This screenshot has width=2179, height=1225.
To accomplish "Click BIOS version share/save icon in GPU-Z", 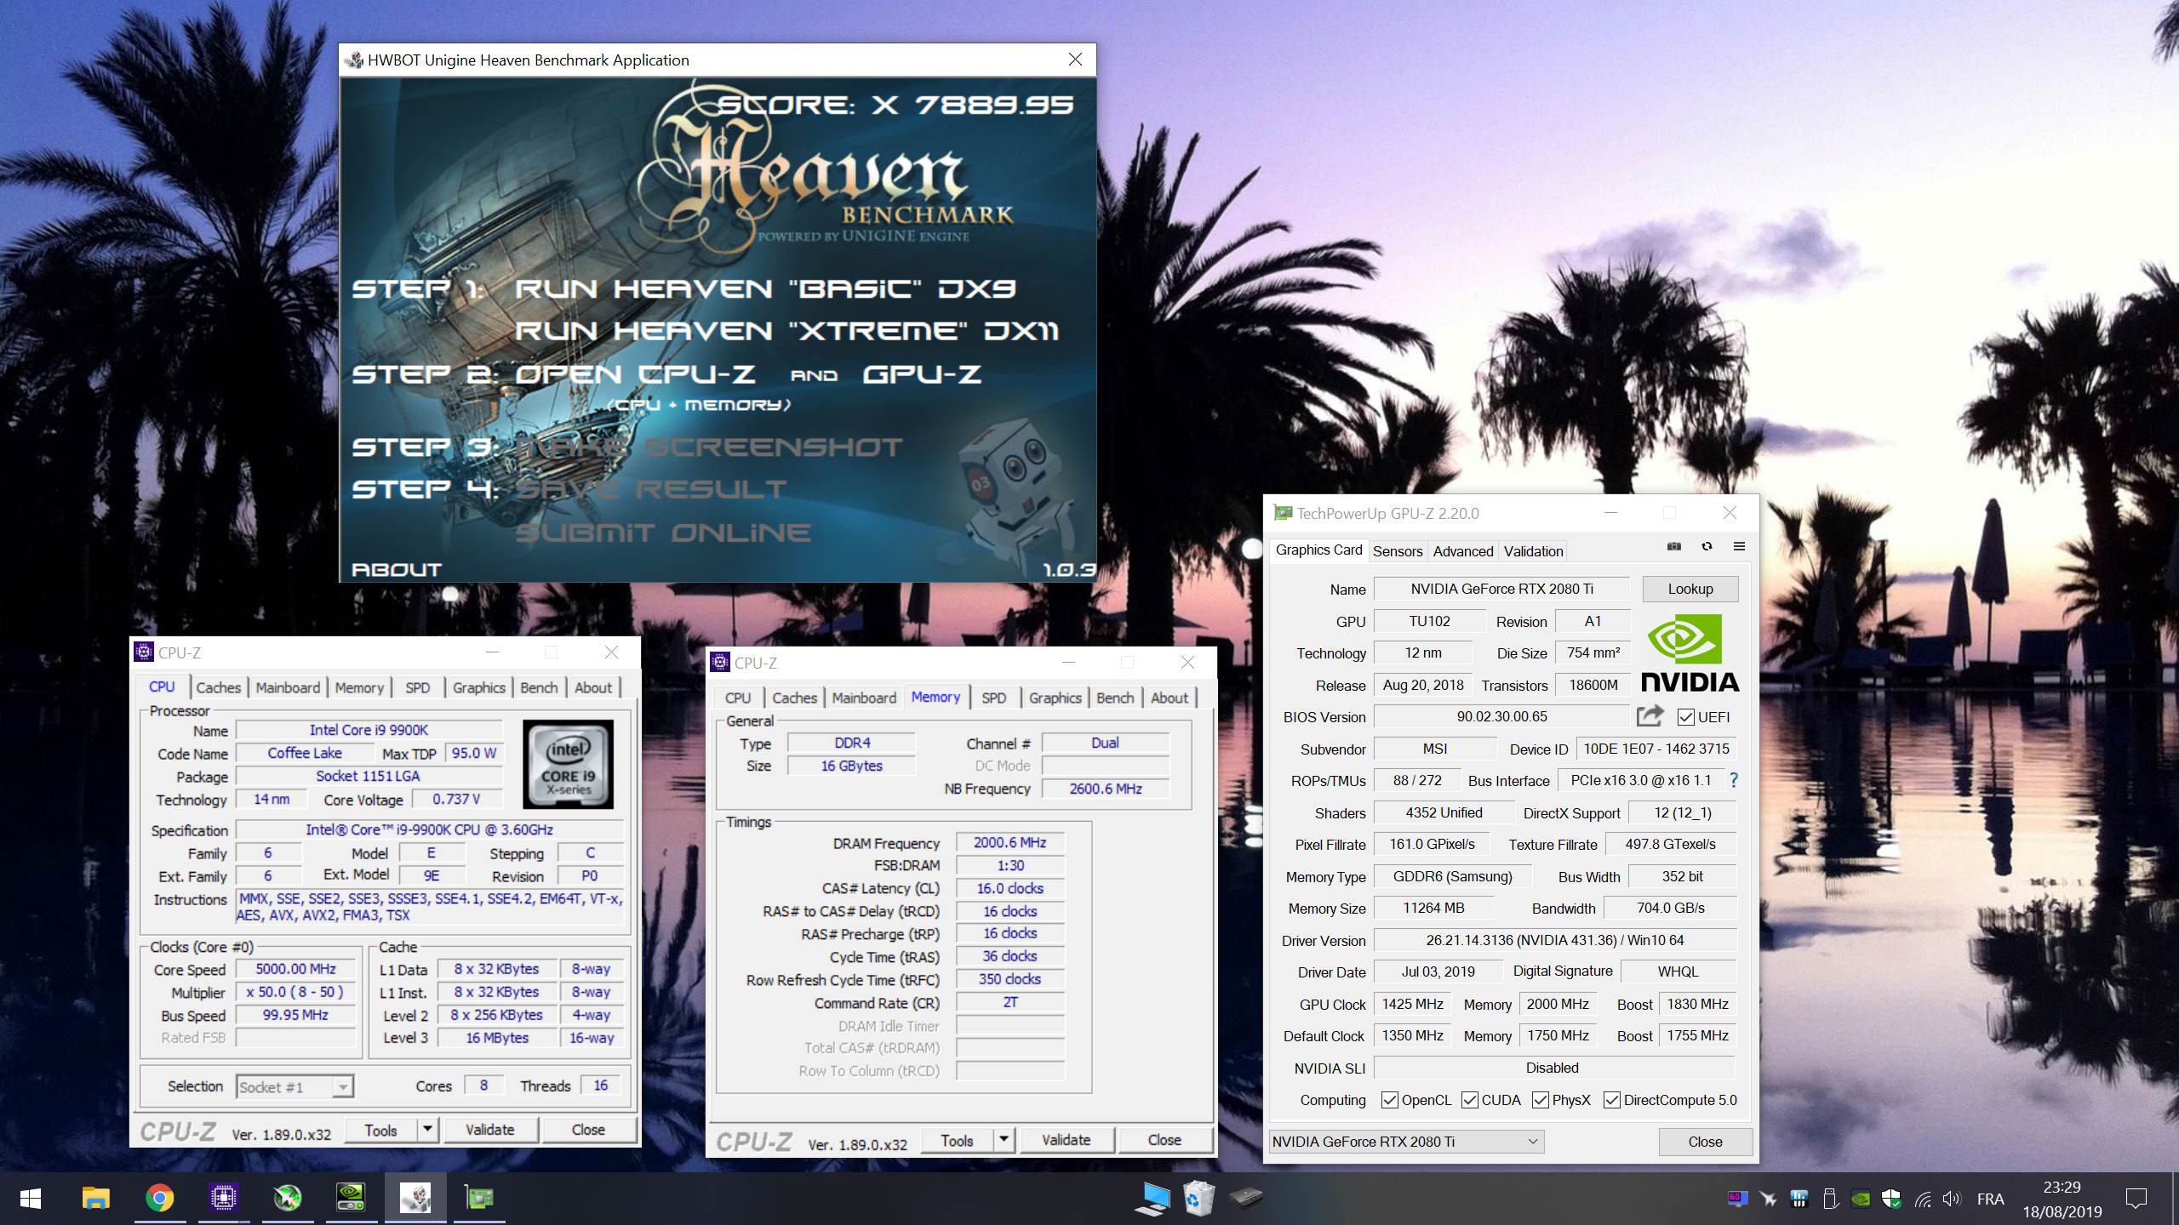I will (x=1650, y=716).
